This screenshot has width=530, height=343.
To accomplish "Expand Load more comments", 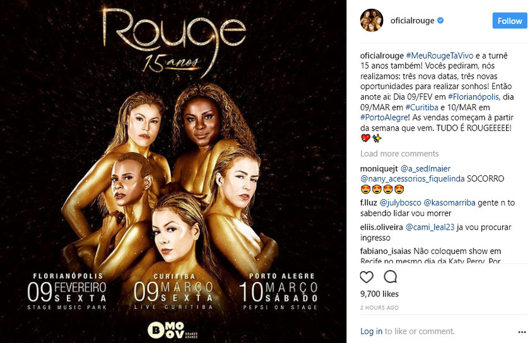I will point(399,154).
